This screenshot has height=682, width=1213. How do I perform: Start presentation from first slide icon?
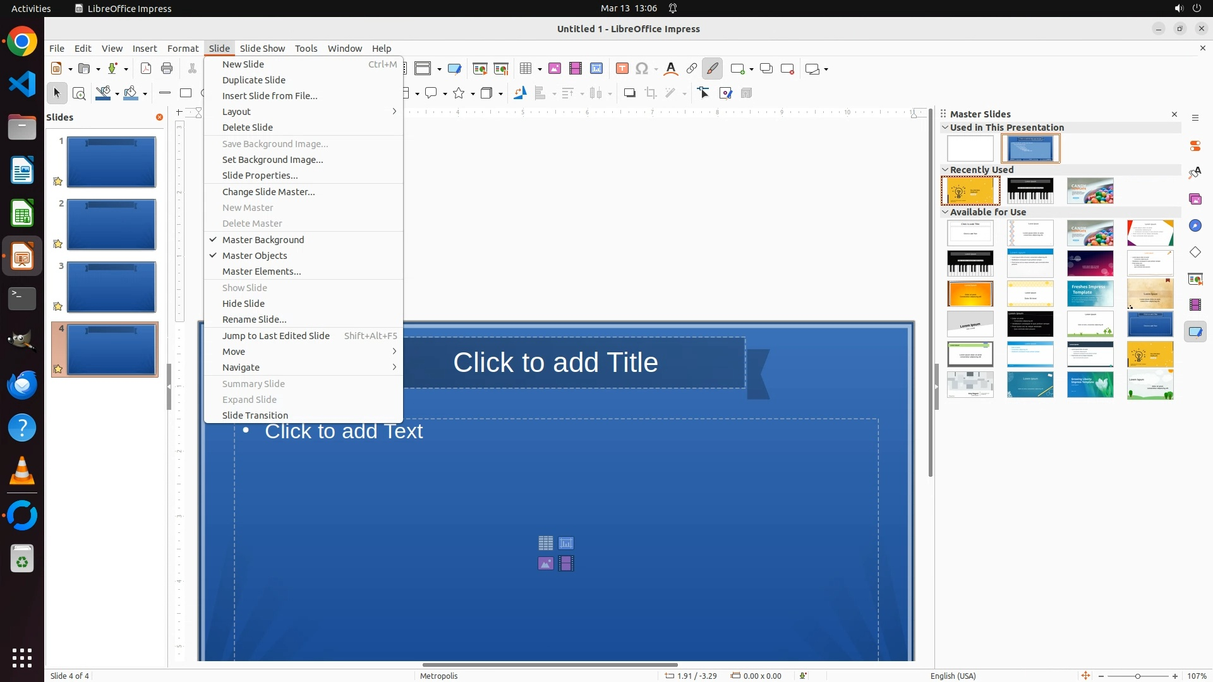coord(480,69)
